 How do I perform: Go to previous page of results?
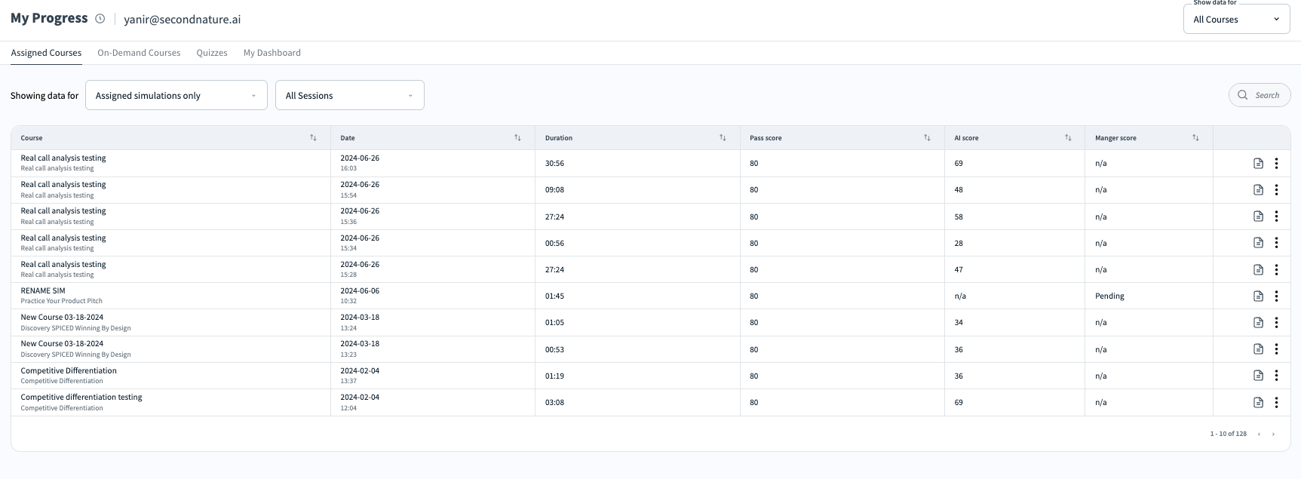coord(1259,434)
